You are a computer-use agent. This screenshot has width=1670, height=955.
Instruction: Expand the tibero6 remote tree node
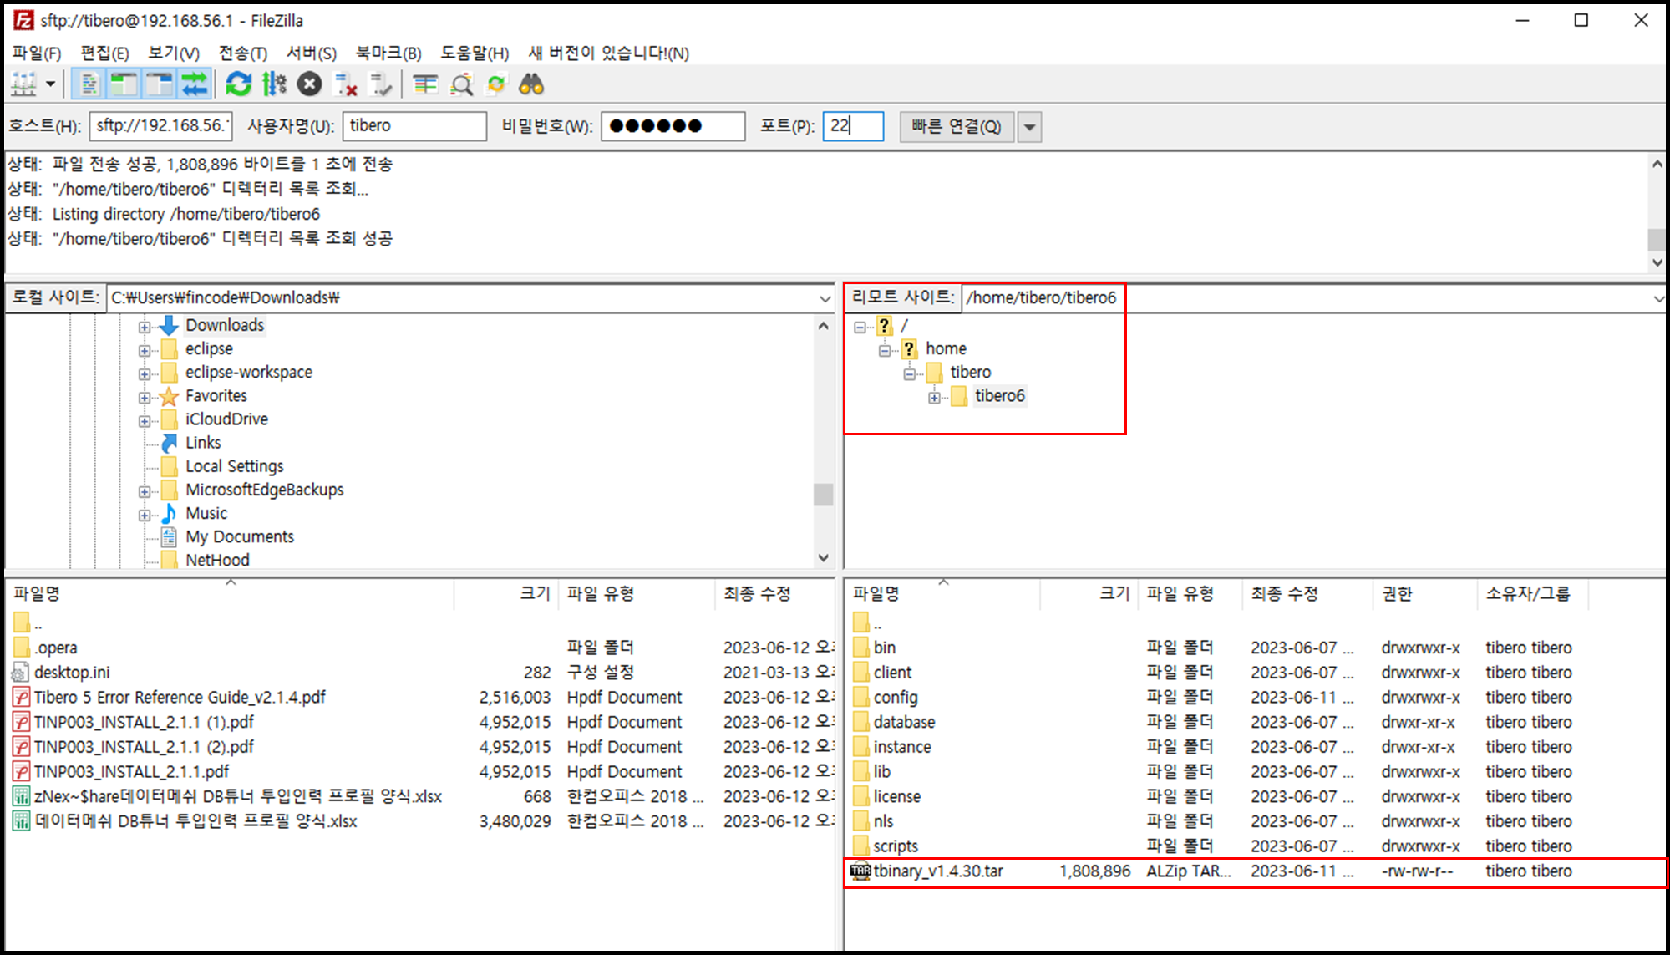point(934,398)
